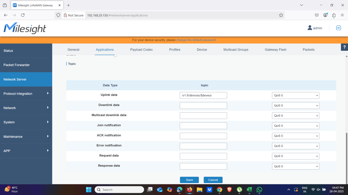Switch to the Payload Codec tab
348x195 pixels.
pyautogui.click(x=141, y=49)
